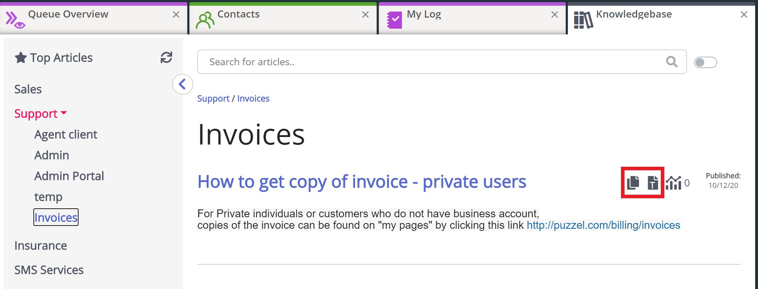The image size is (758, 289).
Task: Click the Contacts people icon
Action: [x=205, y=20]
